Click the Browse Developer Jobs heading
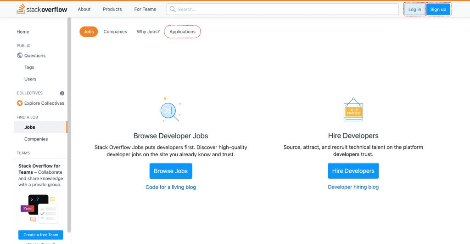470x244 pixels. point(171,136)
